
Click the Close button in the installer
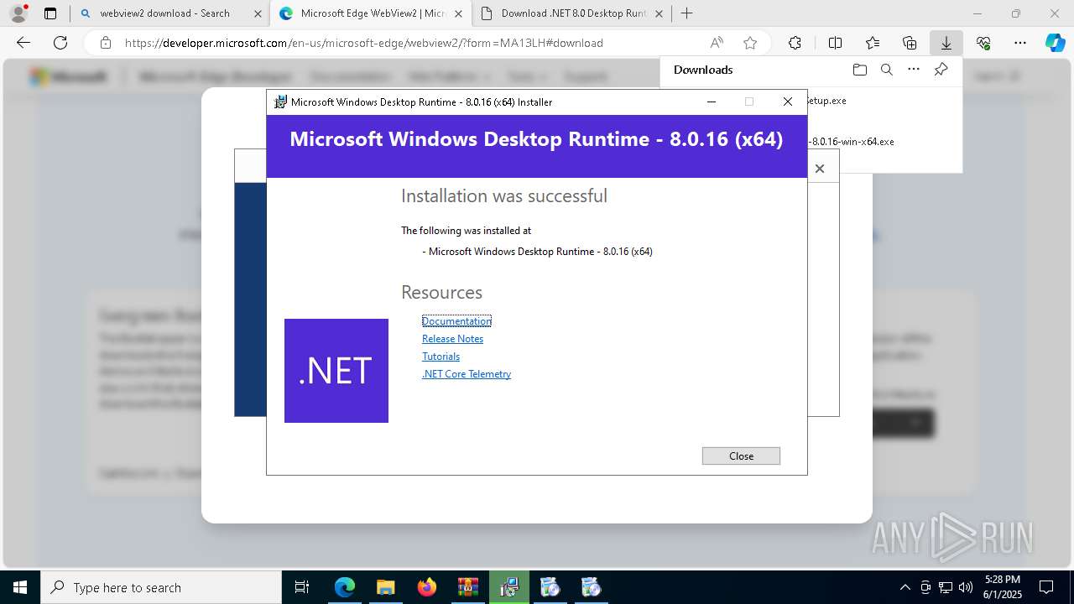tap(741, 456)
